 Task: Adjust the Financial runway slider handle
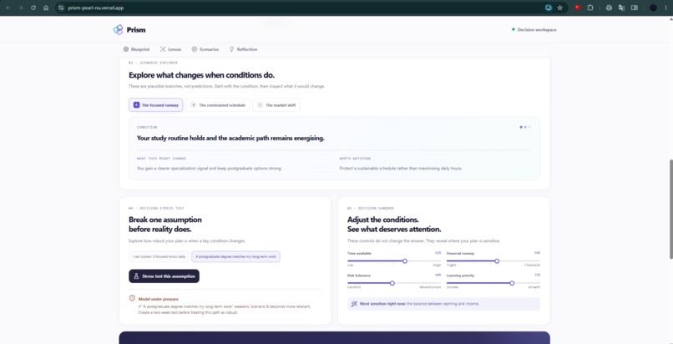click(497, 261)
